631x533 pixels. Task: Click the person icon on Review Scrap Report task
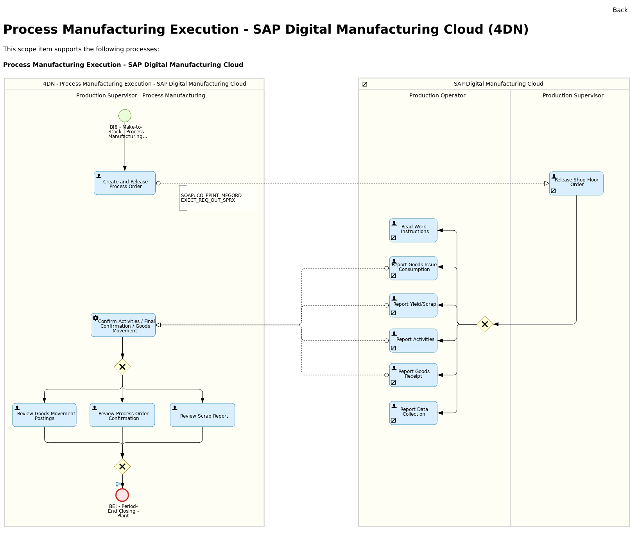[x=175, y=407]
